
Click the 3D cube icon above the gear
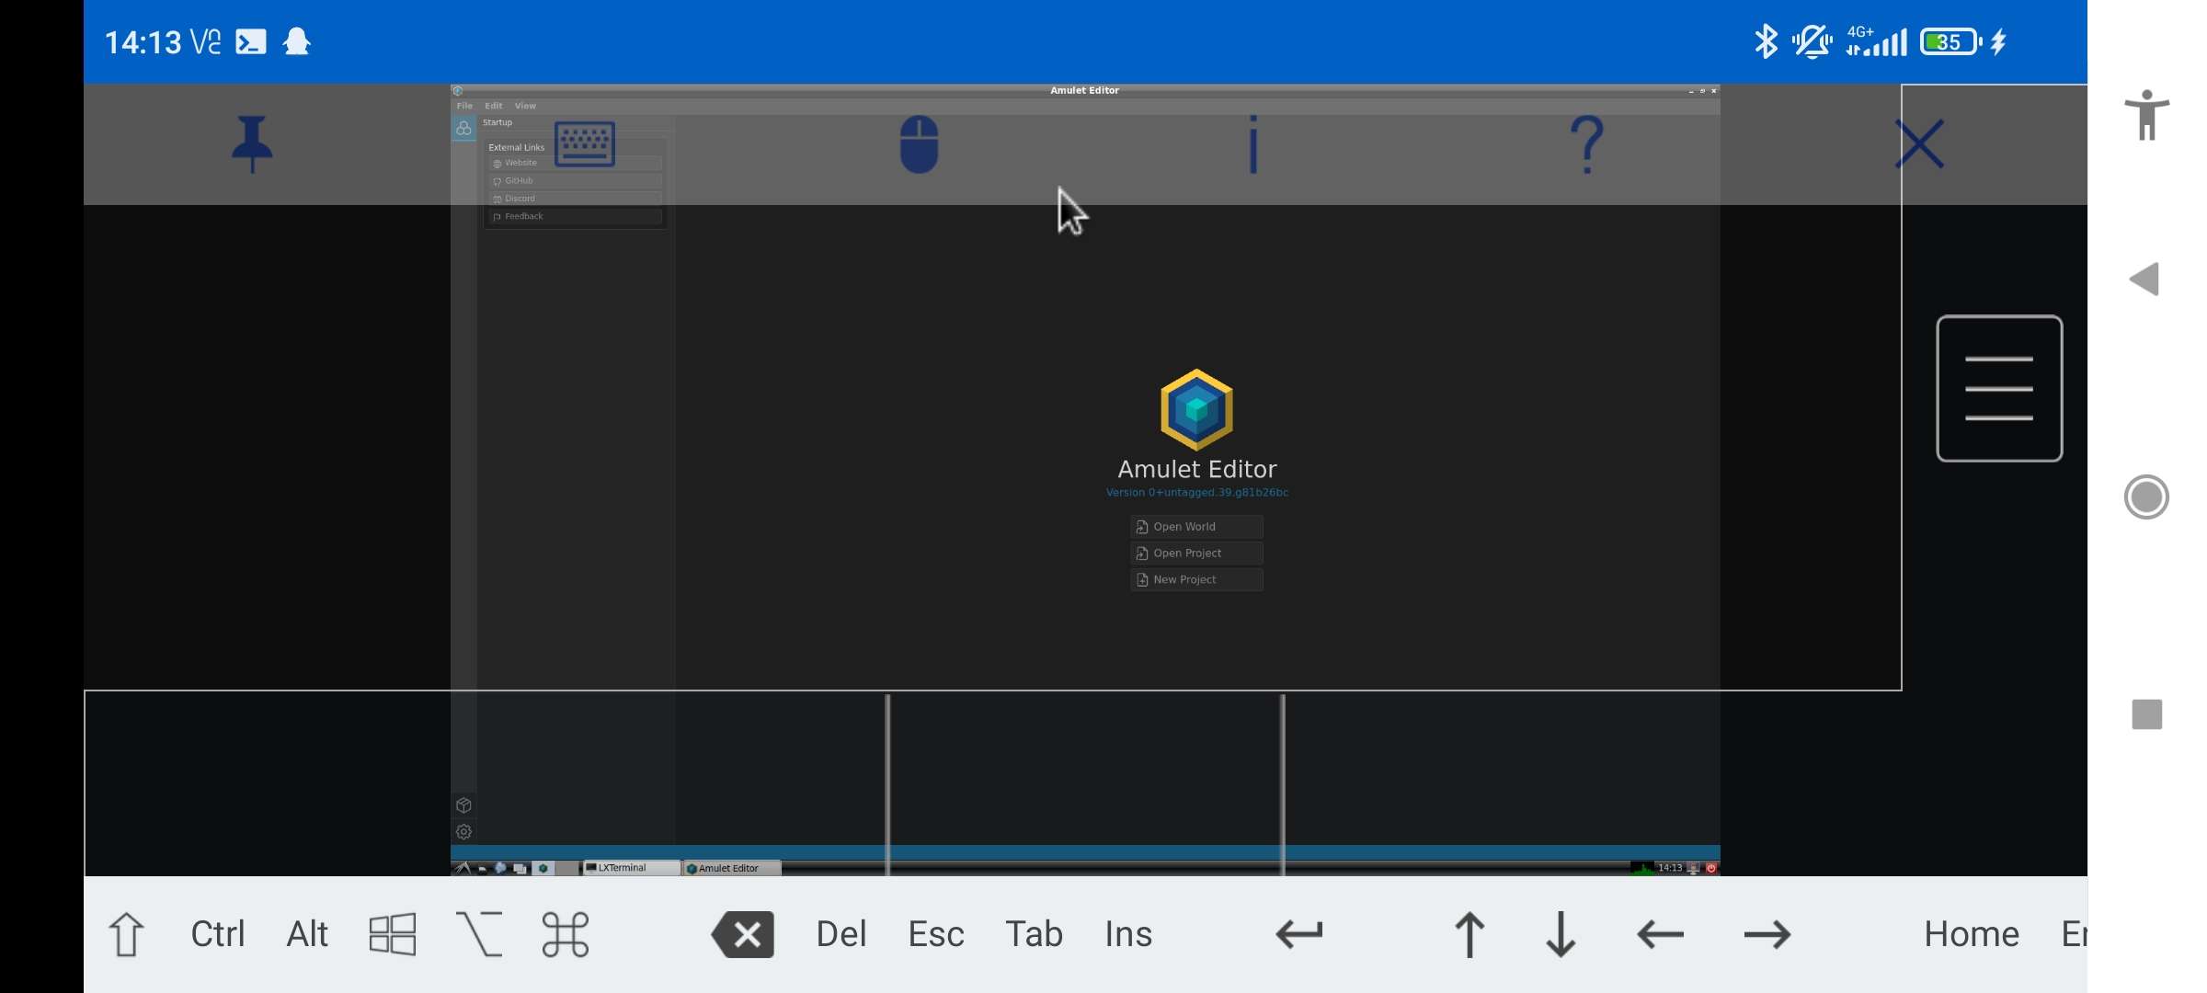463,805
